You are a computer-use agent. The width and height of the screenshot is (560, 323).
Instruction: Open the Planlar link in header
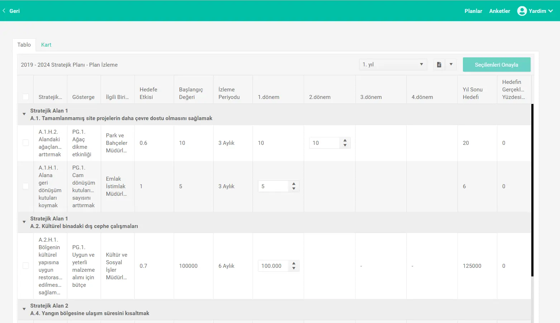pos(473,11)
